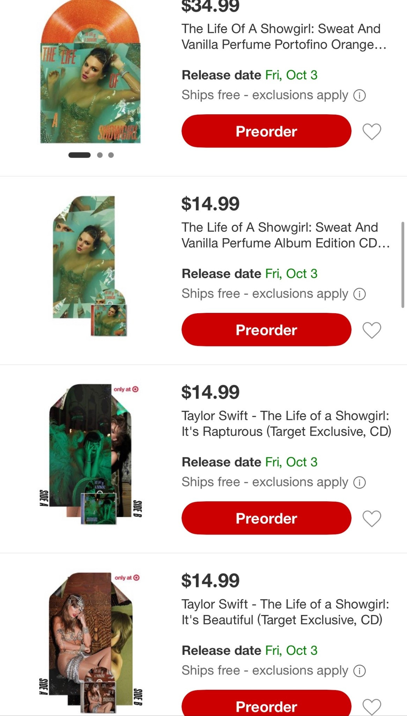Open shipping info icon for Album Edition CD
The height and width of the screenshot is (716, 407).
tap(360, 294)
